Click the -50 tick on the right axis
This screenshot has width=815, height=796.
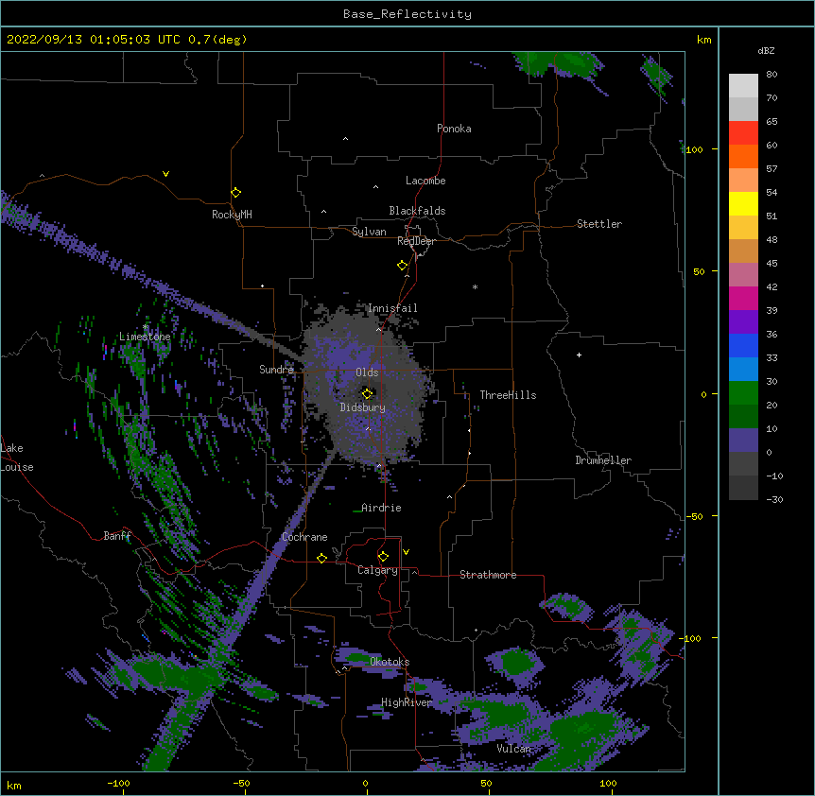tap(694, 516)
